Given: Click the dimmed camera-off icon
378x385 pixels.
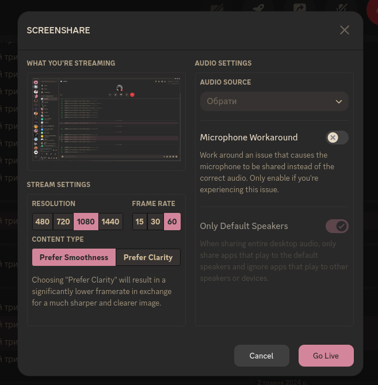Looking at the screenshot, I should 217,7.
